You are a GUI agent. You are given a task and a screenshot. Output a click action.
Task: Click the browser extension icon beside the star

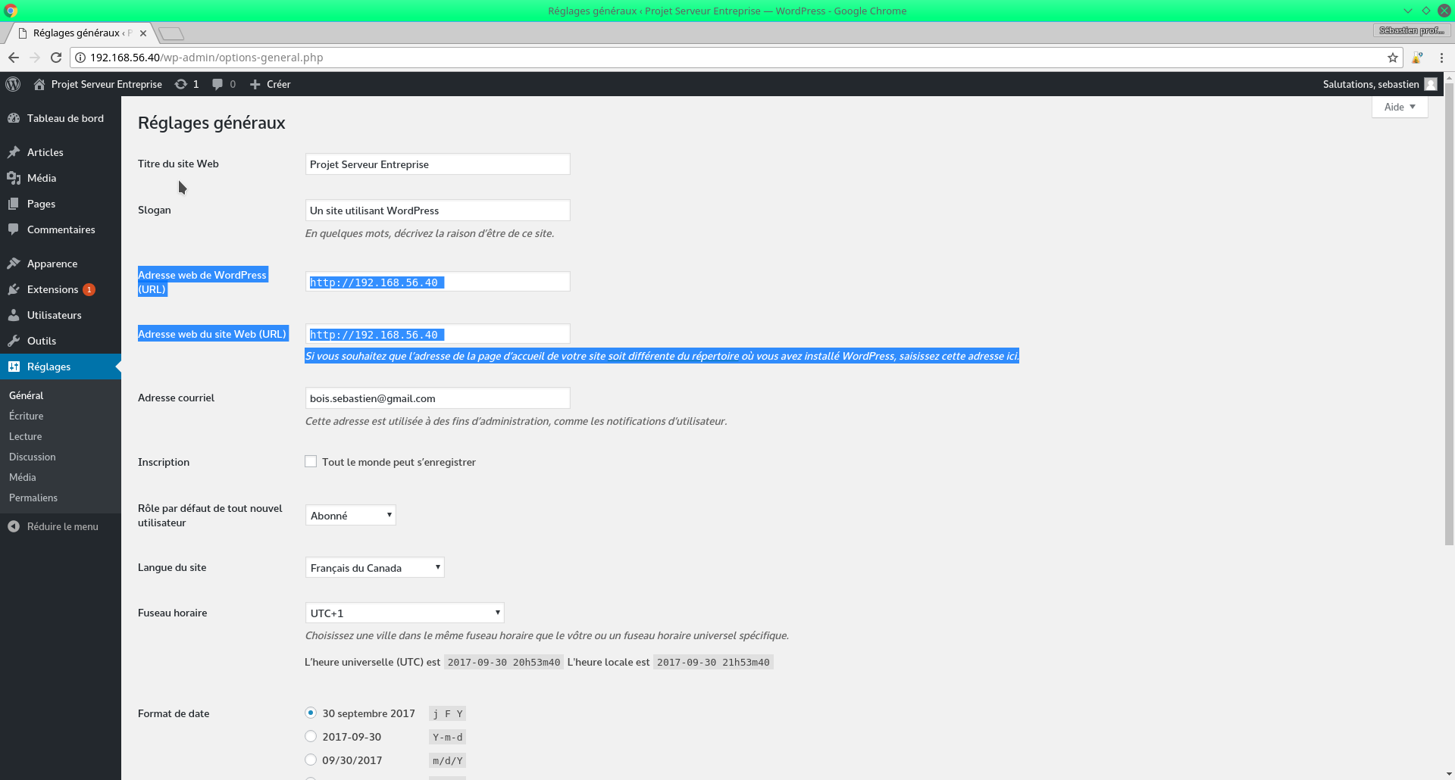pyautogui.click(x=1417, y=58)
